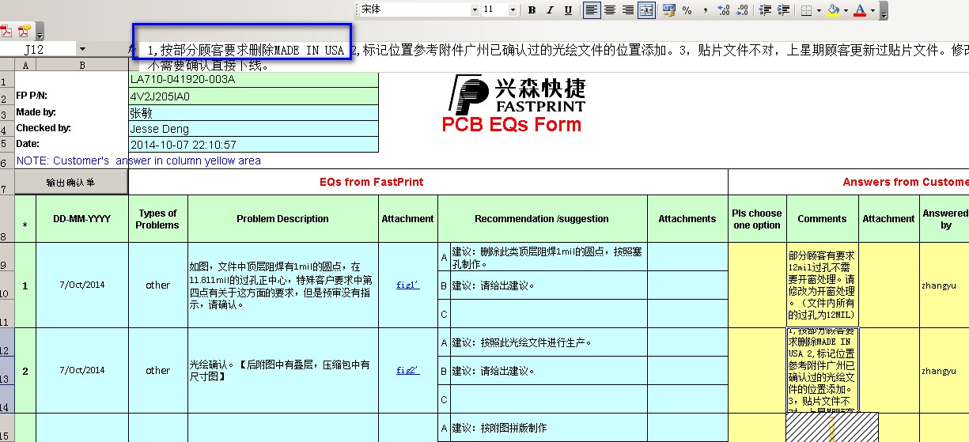Click the PDF convert and email icon
The width and height of the screenshot is (969, 442).
(x=24, y=32)
